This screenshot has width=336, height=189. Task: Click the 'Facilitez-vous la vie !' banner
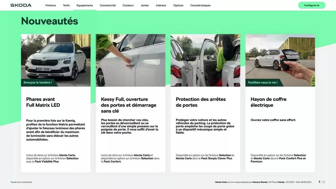263,83
